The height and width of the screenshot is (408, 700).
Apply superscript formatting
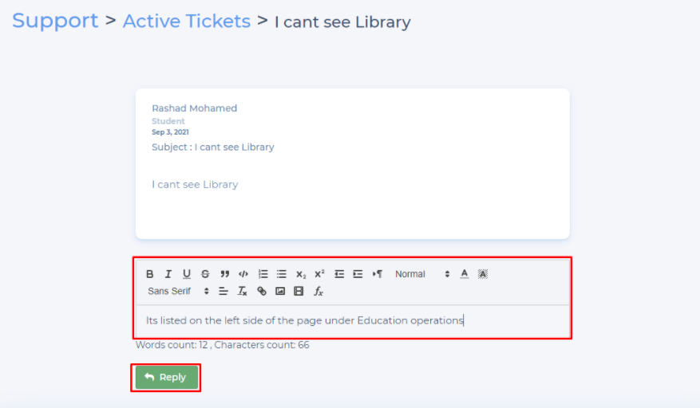coord(319,274)
